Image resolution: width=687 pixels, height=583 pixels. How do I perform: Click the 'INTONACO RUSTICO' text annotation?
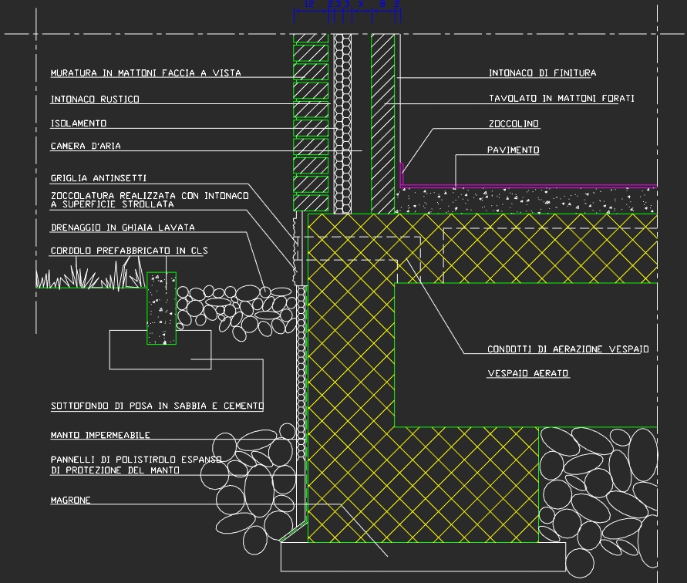(x=95, y=99)
